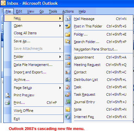Click the printer icon beside Print
Screen dimensions: 134x131
(7, 103)
